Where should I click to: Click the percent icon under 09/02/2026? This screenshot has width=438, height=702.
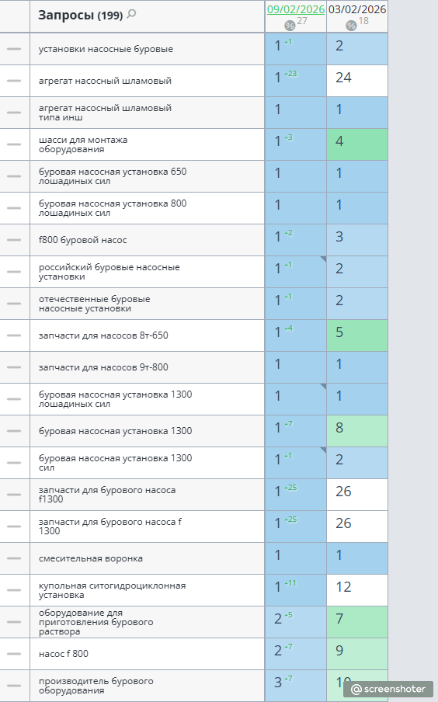(x=290, y=26)
